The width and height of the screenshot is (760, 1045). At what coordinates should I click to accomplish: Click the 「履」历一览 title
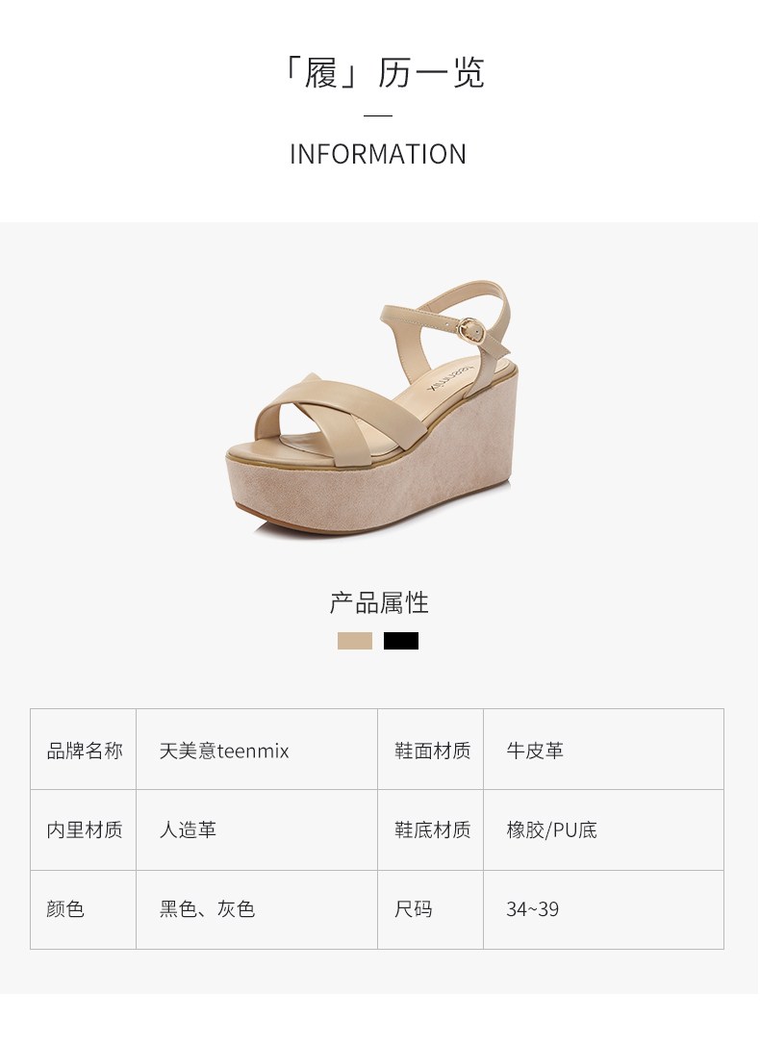380,72
